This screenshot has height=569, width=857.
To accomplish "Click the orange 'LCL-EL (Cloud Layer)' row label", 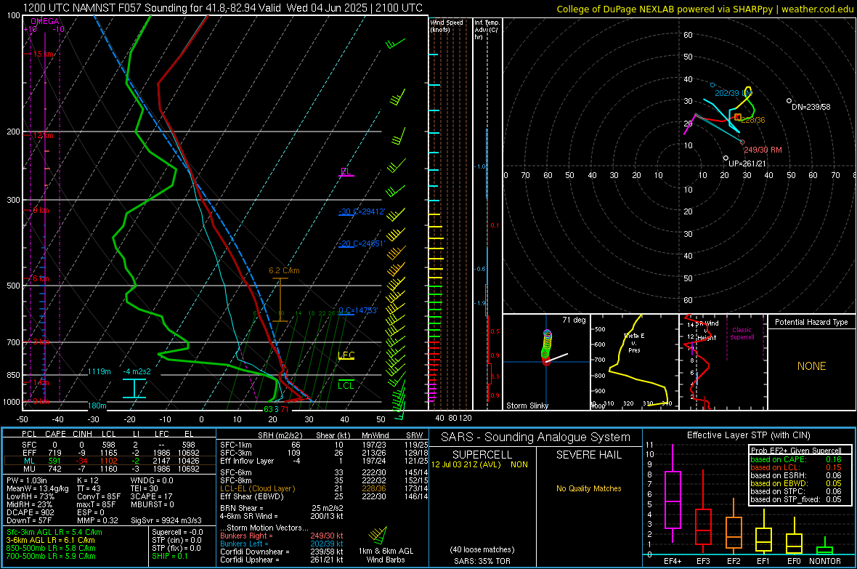I will 257,488.
